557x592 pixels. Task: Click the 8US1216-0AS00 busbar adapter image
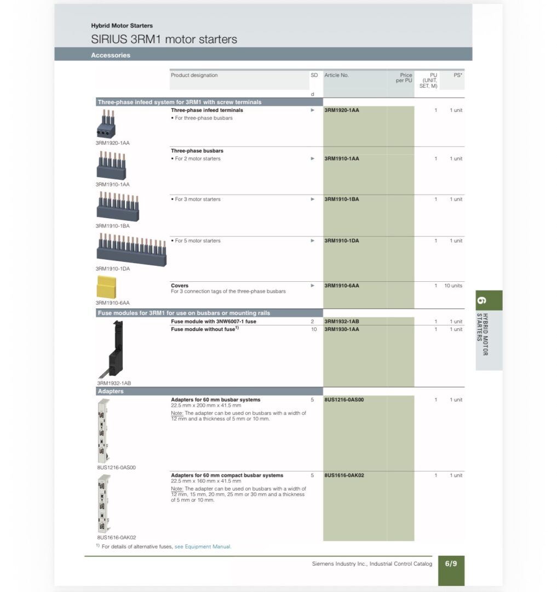tap(103, 430)
